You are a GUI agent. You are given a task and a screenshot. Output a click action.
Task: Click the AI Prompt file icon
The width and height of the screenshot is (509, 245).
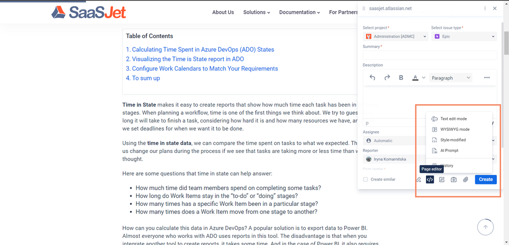pos(434,151)
